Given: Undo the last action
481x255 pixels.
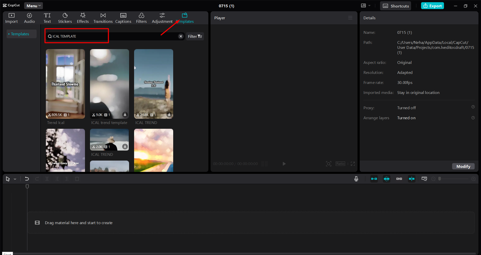Looking at the screenshot, I should [x=27, y=179].
